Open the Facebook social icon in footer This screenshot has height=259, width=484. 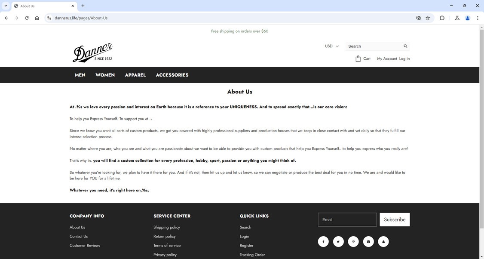[323, 242]
